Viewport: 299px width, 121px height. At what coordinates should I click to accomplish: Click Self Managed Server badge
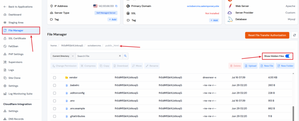pyautogui.click(x=106, y=13)
